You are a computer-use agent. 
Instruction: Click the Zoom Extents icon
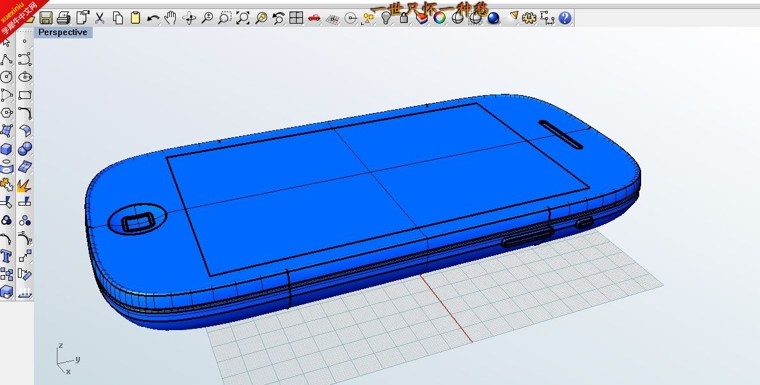242,19
